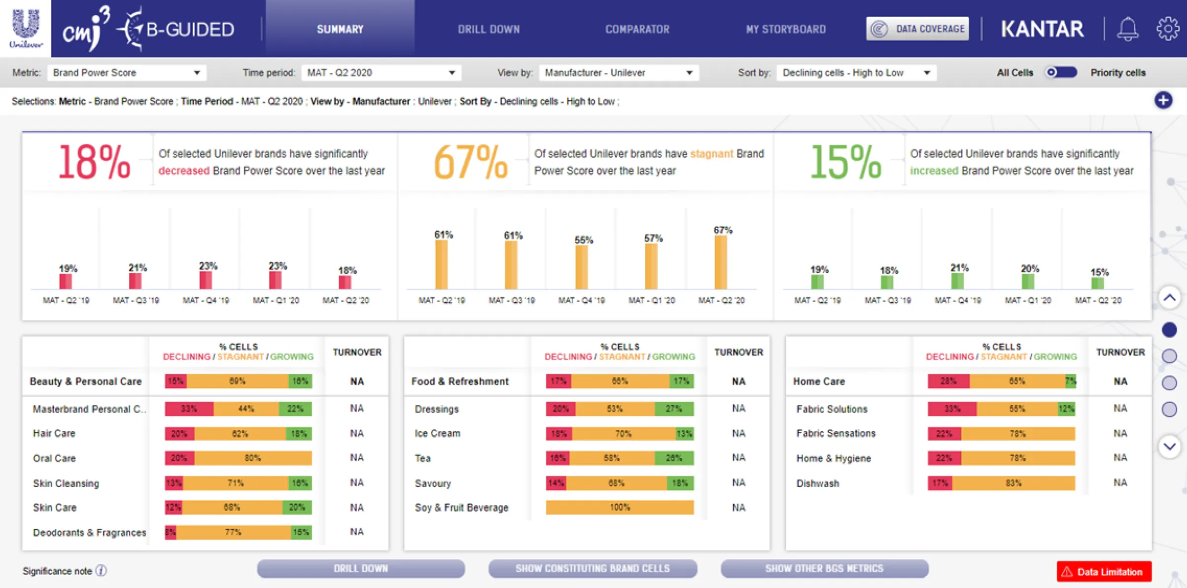
Task: Click Beauty & Personal Care stacked bar
Action: tap(238, 381)
